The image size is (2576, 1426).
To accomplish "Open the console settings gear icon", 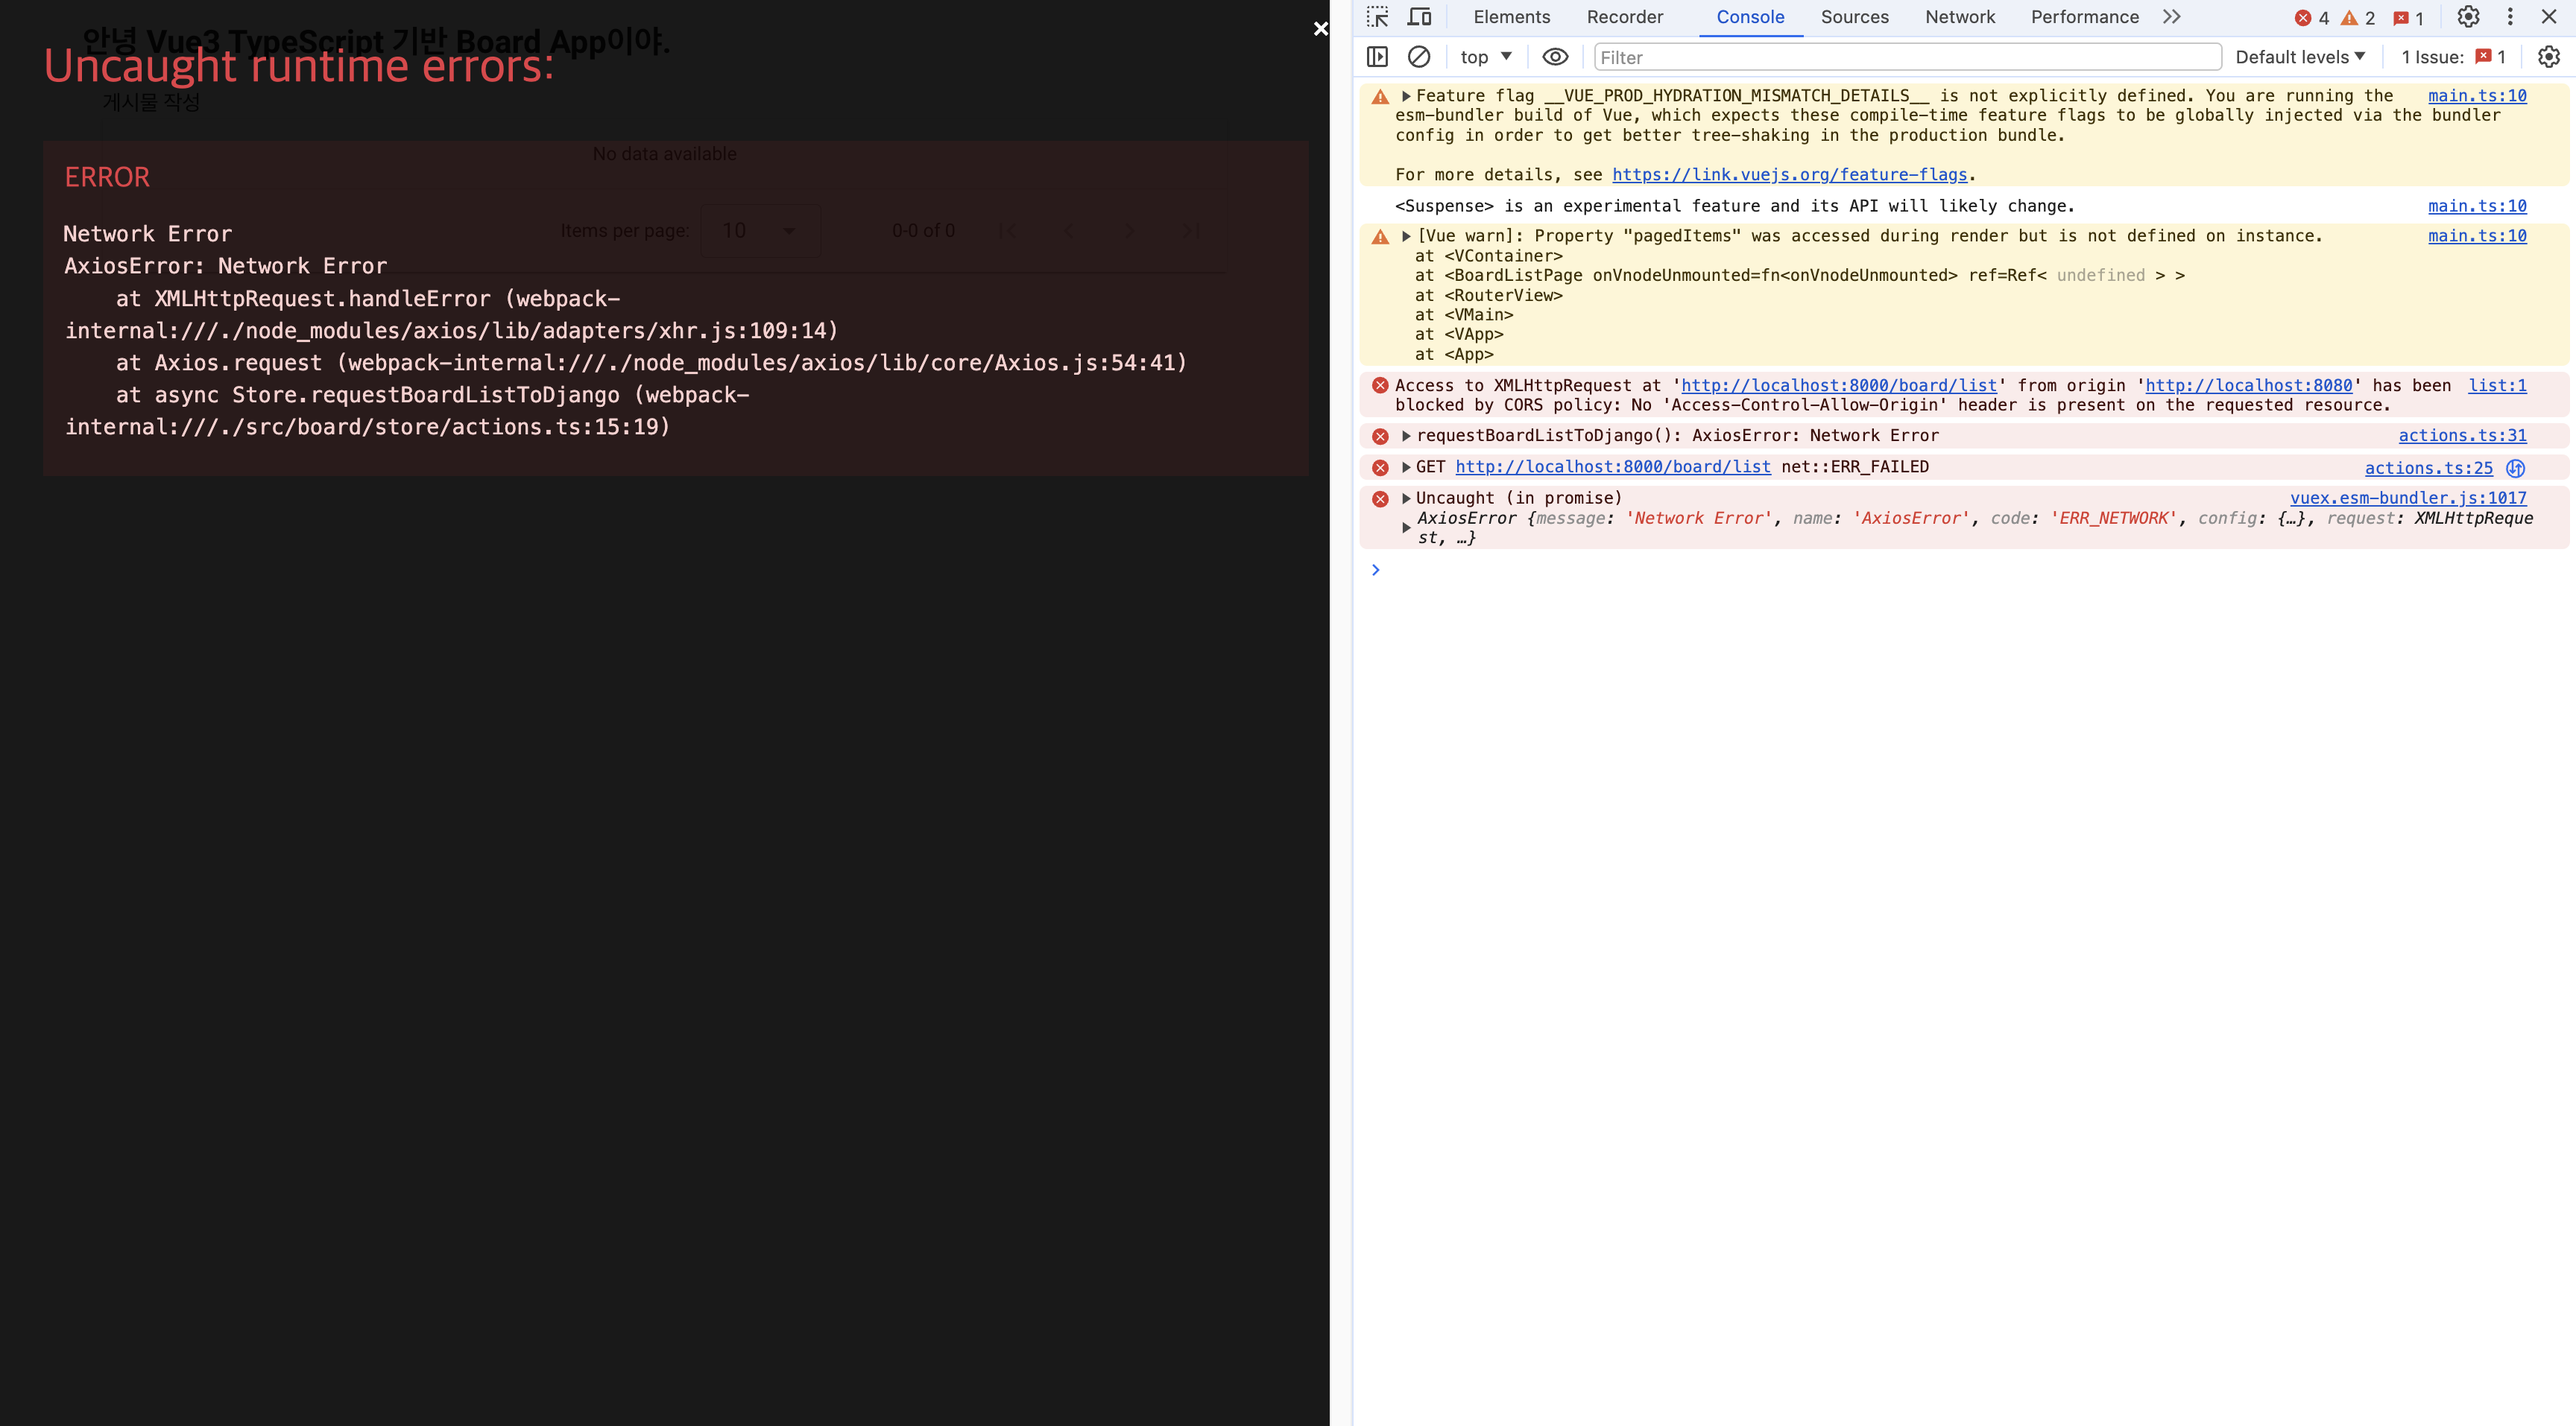I will pyautogui.click(x=2548, y=57).
